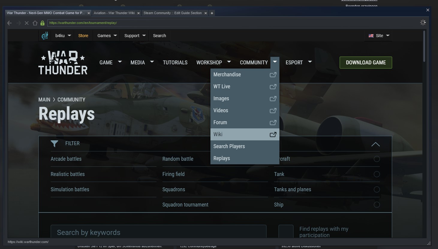Close the Steam Community Edit Guide tab
This screenshot has width=438, height=249.
click(x=206, y=13)
